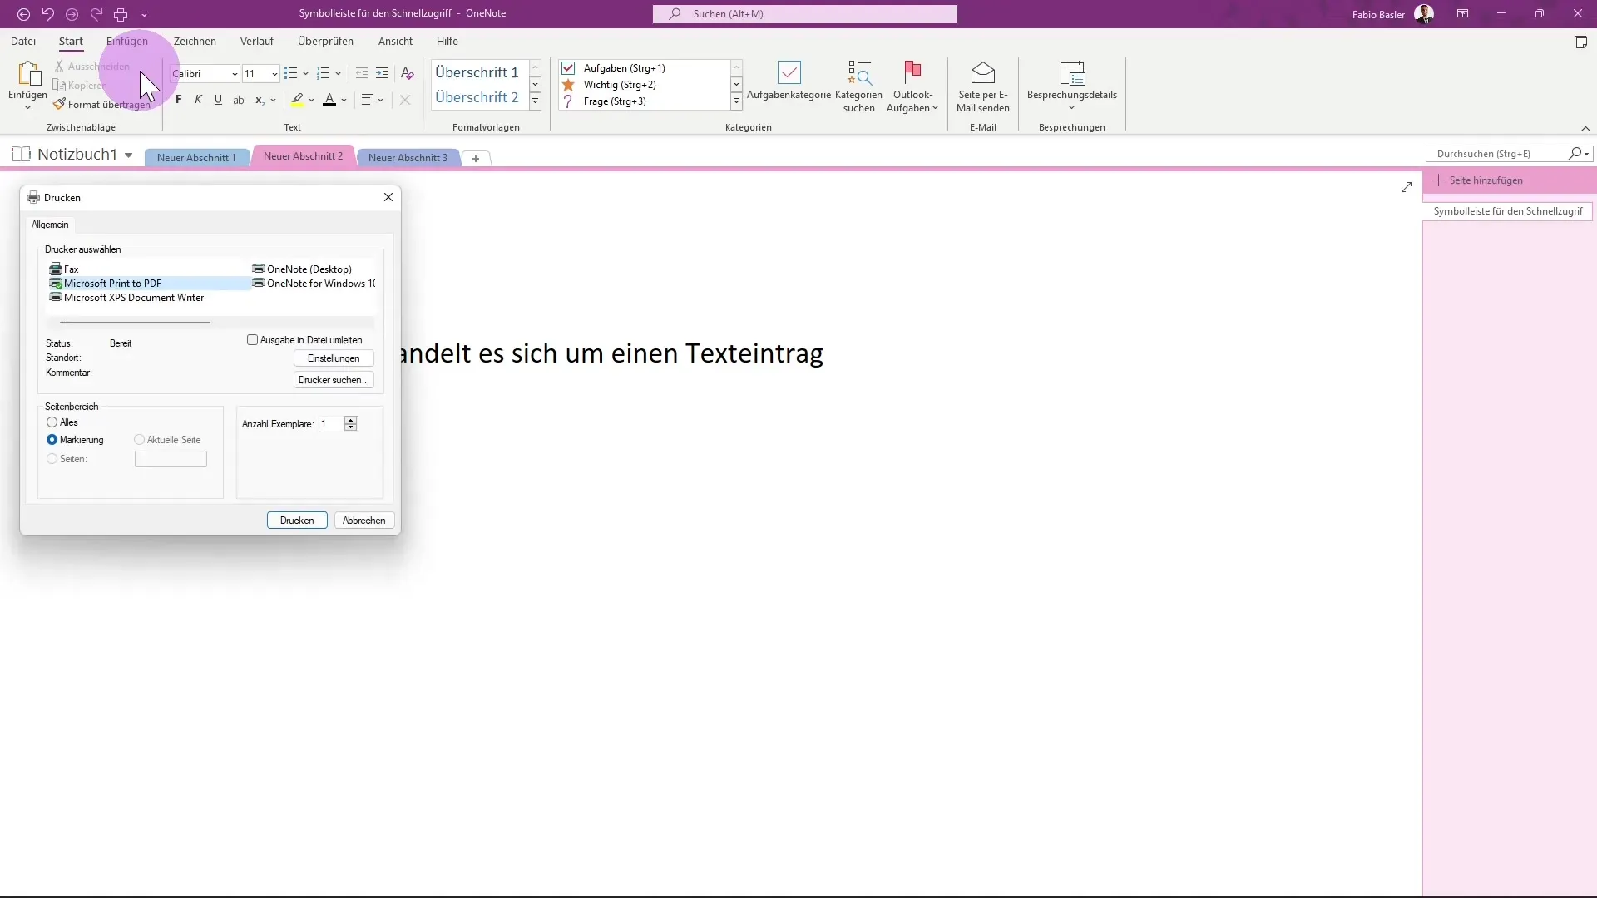This screenshot has height=898, width=1597.
Task: Select the Frage (Strg+3) tag
Action: (613, 101)
